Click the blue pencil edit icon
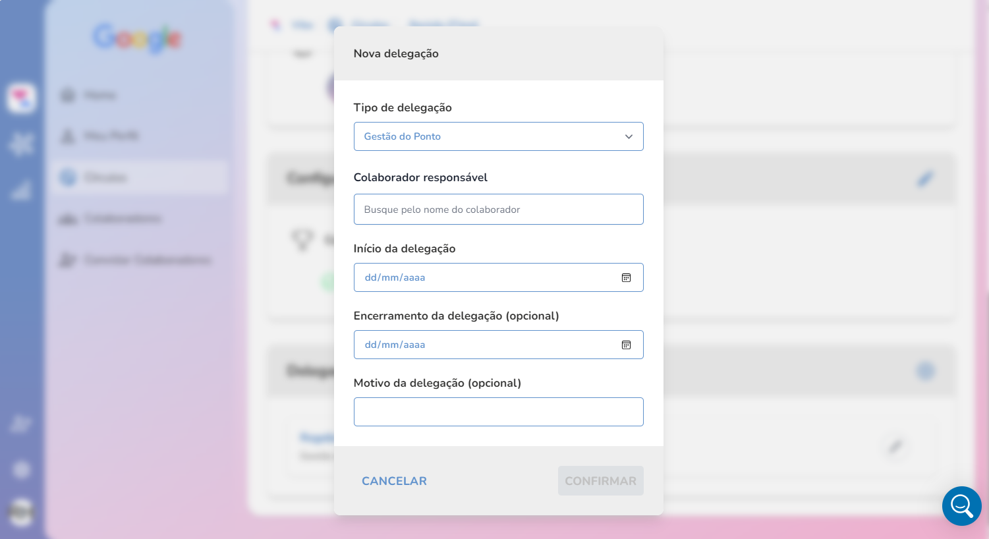 (925, 179)
